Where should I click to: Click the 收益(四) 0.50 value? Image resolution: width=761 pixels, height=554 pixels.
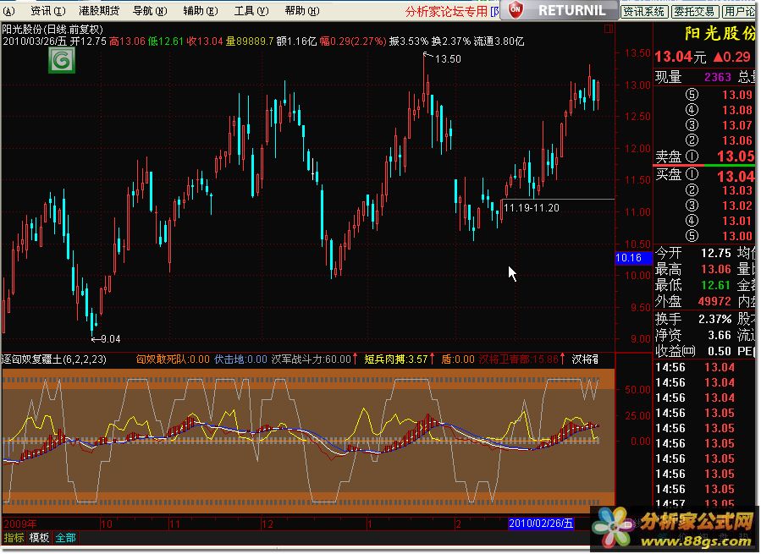[720, 351]
